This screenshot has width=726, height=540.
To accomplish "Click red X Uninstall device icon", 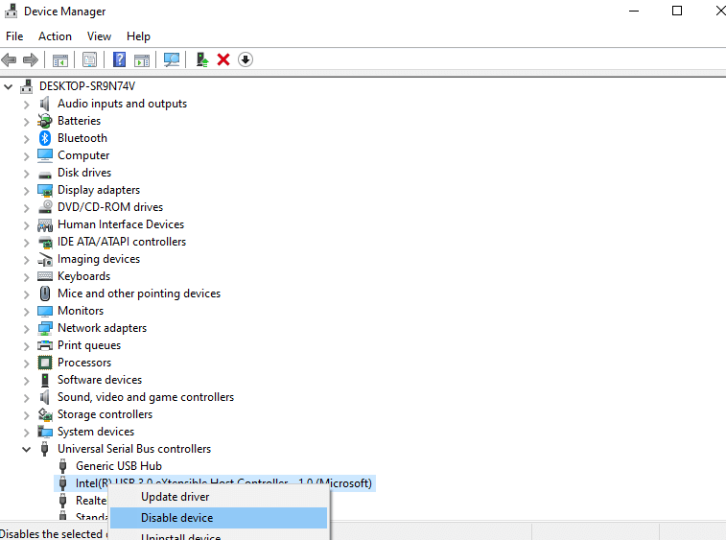I will [223, 59].
